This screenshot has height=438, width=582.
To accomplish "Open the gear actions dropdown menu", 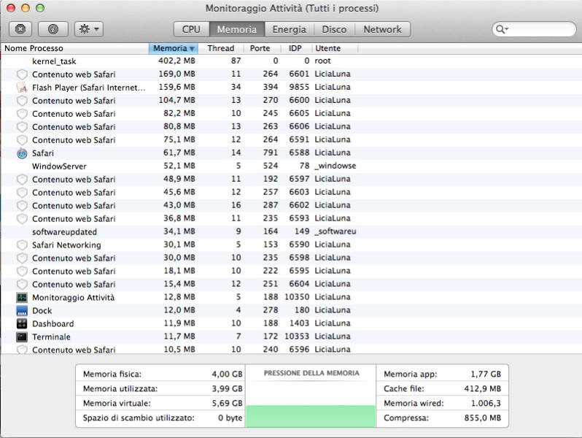I will pyautogui.click(x=89, y=29).
